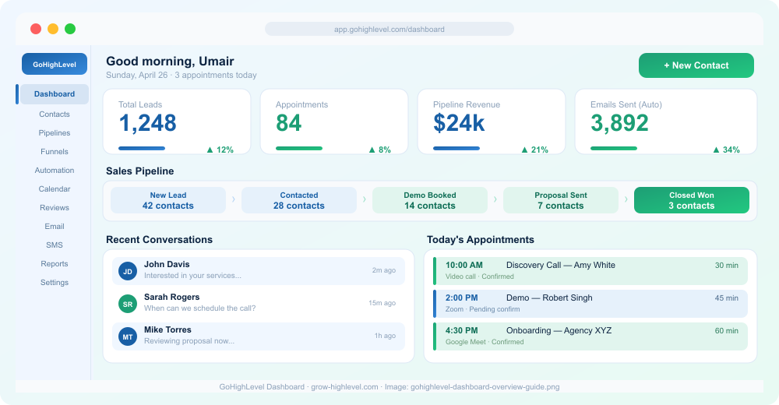Click the 'Good morning, Umair' heading
779x405 pixels.
coord(170,62)
